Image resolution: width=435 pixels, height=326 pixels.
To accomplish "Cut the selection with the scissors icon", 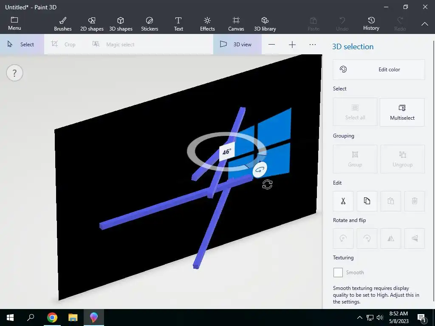I will click(x=343, y=201).
